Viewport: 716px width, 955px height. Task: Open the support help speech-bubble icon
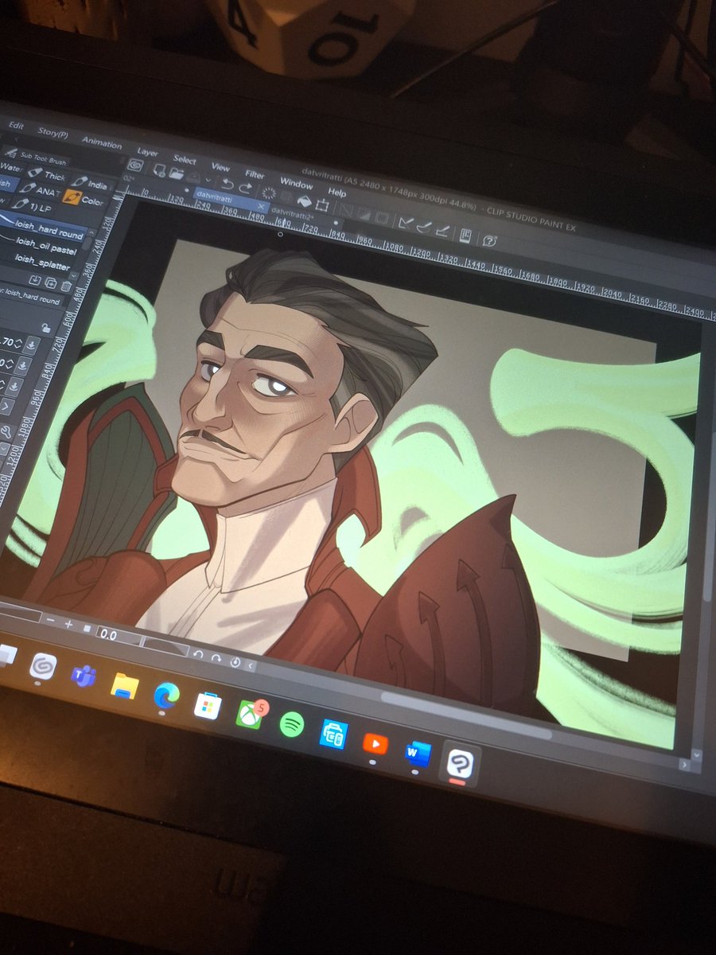click(490, 240)
